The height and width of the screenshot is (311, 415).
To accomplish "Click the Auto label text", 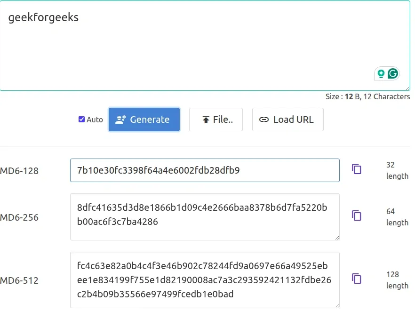I will pyautogui.click(x=95, y=120).
